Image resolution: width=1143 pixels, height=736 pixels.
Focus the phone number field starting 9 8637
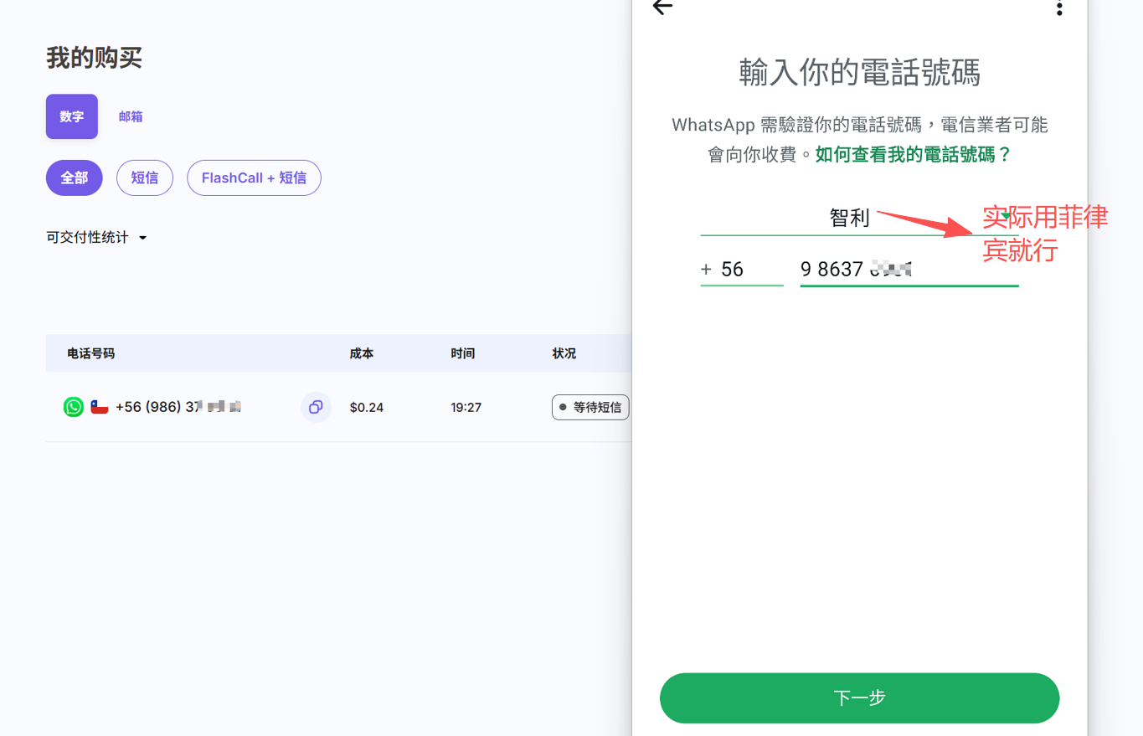(x=909, y=270)
